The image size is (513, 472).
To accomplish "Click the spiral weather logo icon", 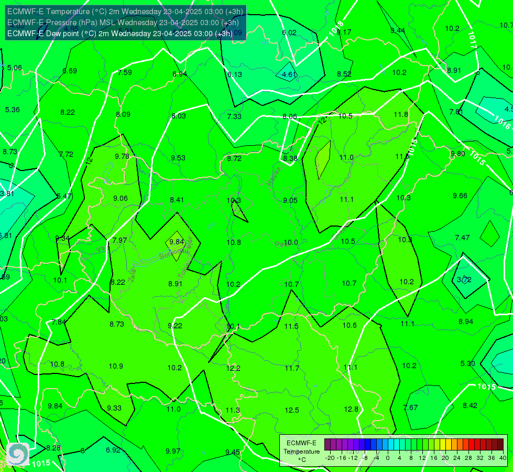I will tap(18, 454).
